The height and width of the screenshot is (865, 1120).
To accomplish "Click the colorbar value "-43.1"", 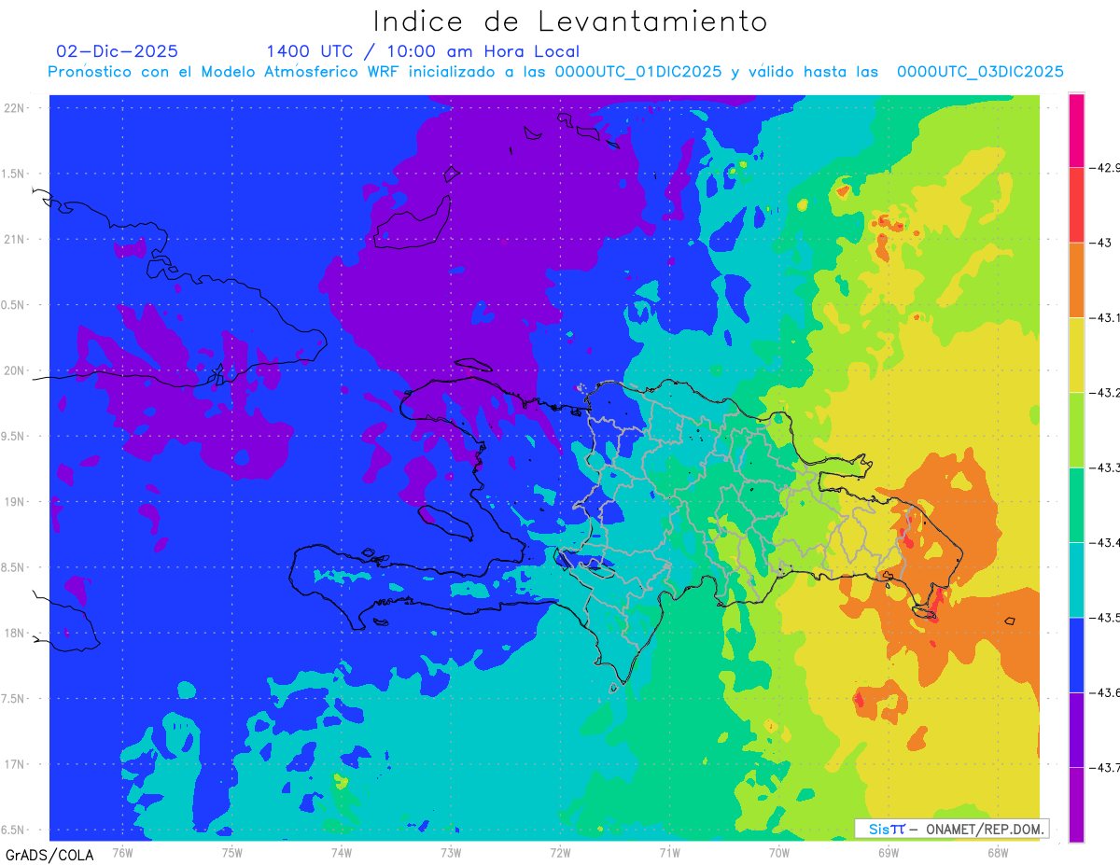I will click(x=1103, y=318).
